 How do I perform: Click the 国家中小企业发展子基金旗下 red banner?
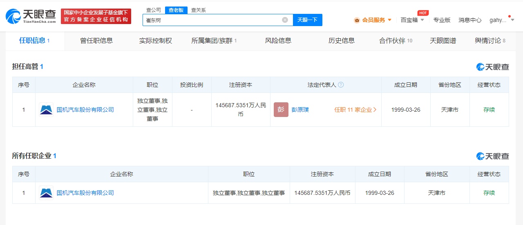[96, 16]
